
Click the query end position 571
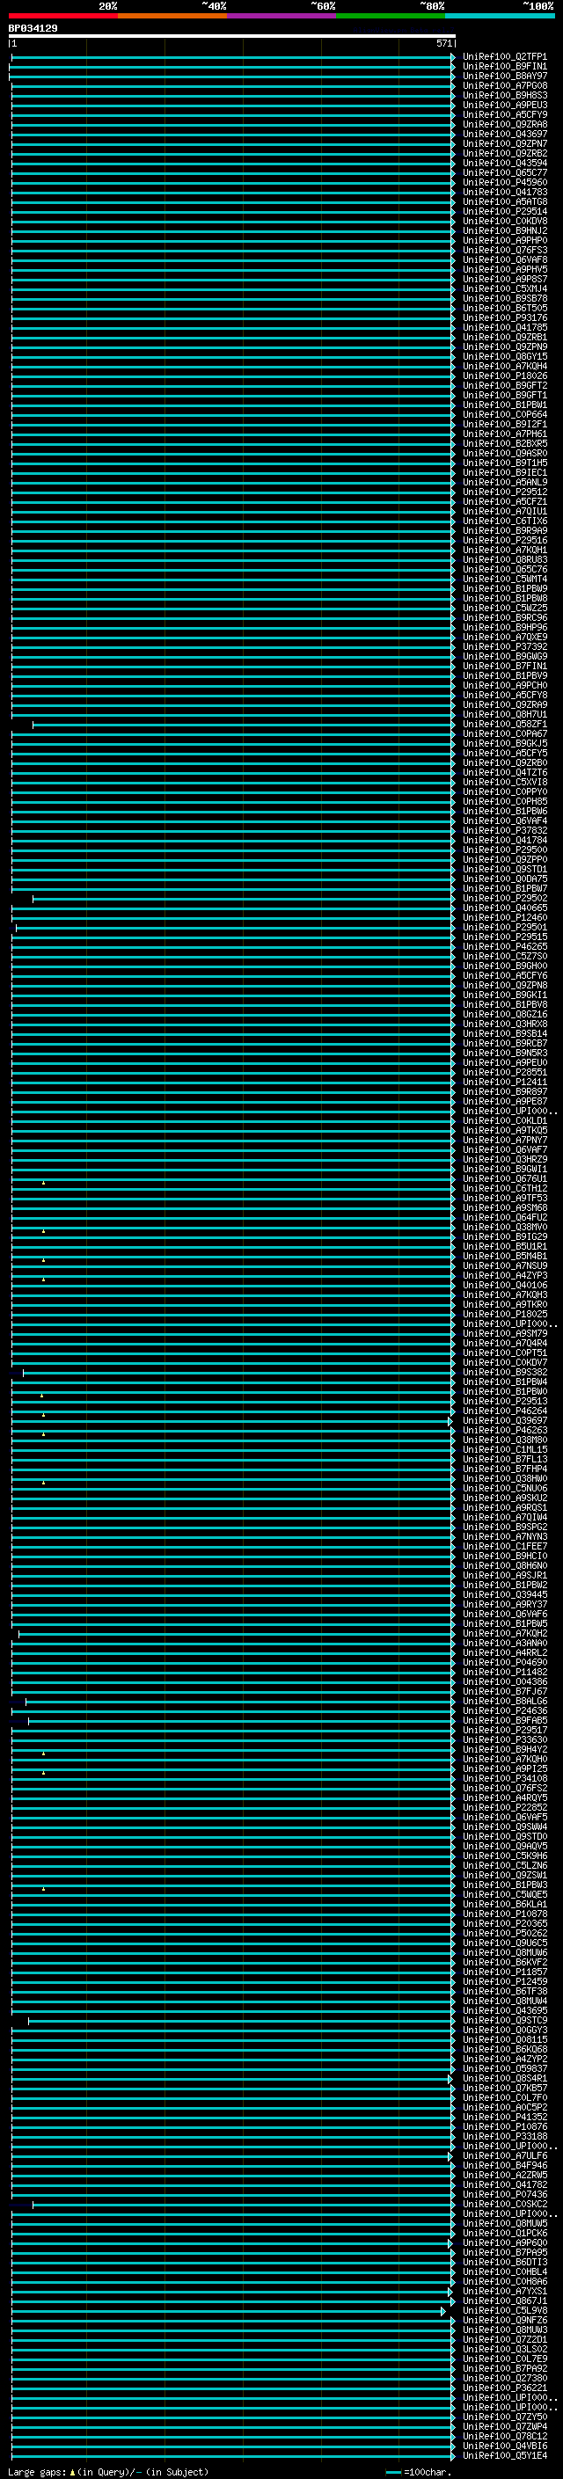click(444, 43)
